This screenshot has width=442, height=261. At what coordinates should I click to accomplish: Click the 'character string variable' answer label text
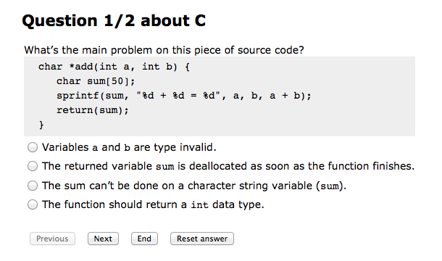tap(194, 186)
